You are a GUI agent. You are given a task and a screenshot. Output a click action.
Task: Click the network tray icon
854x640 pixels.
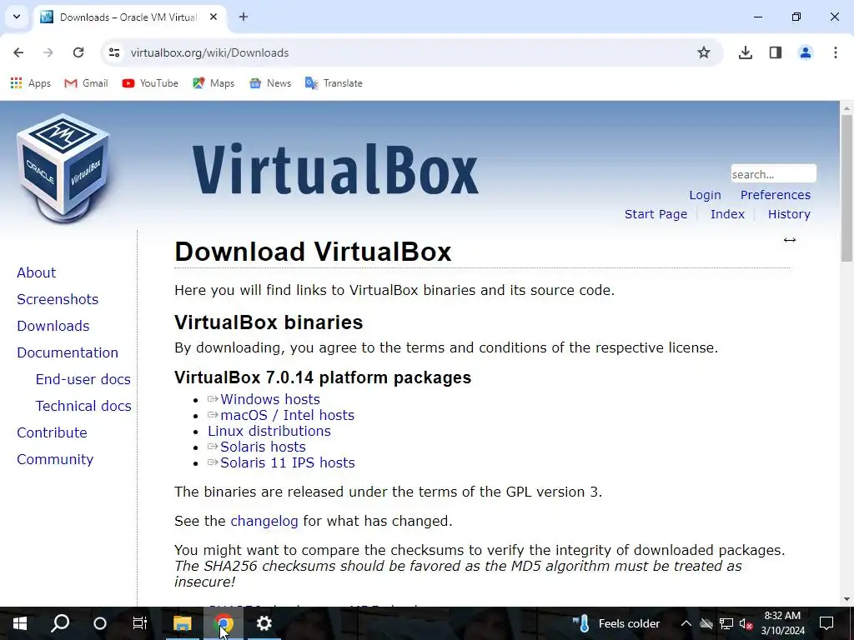point(726,623)
